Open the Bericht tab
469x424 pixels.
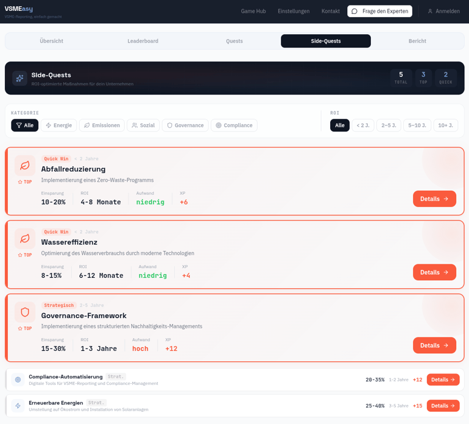tap(417, 41)
